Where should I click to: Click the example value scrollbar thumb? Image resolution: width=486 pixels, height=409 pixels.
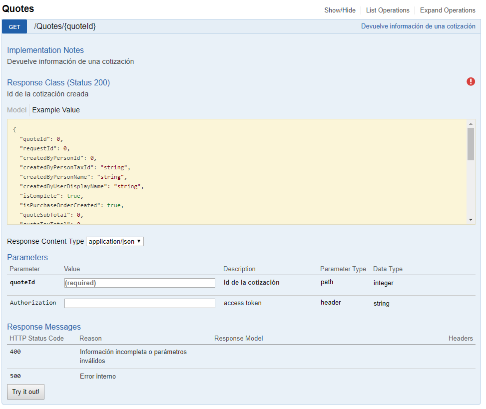click(x=471, y=144)
